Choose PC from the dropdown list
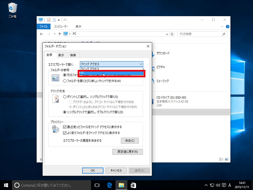This screenshot has width=253, height=190. [x=112, y=73]
